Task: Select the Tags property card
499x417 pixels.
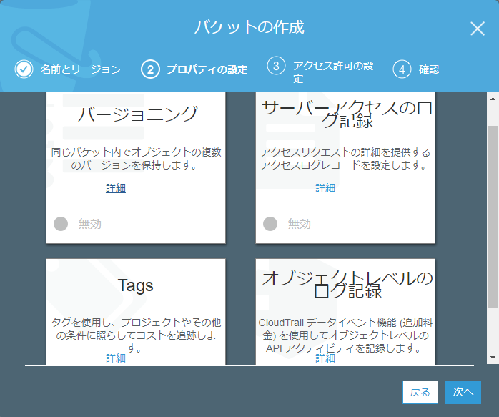Action: (x=136, y=300)
